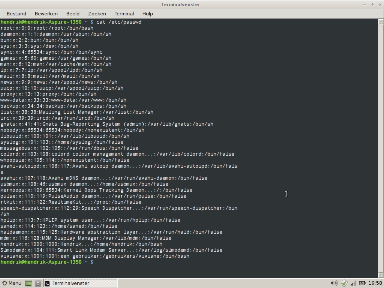This screenshot has height=288, width=384.
Task: Click the saned:x:114:123 line
Action: coord(59,226)
